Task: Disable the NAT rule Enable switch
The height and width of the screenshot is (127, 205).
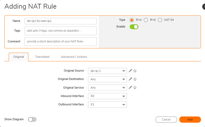Action: point(134,27)
